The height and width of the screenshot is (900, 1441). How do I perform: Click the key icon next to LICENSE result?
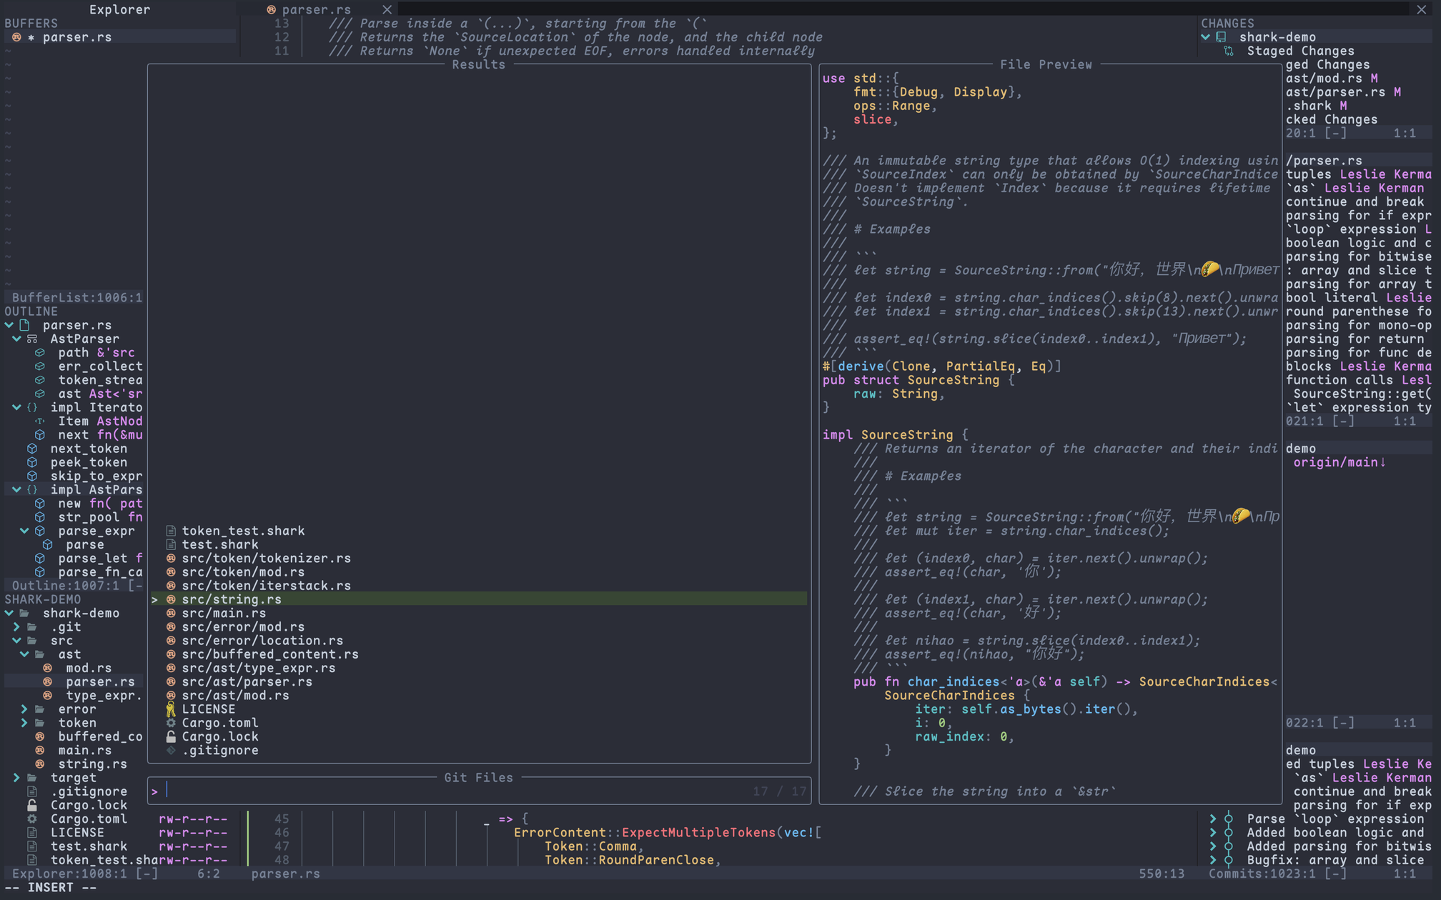pos(171,709)
